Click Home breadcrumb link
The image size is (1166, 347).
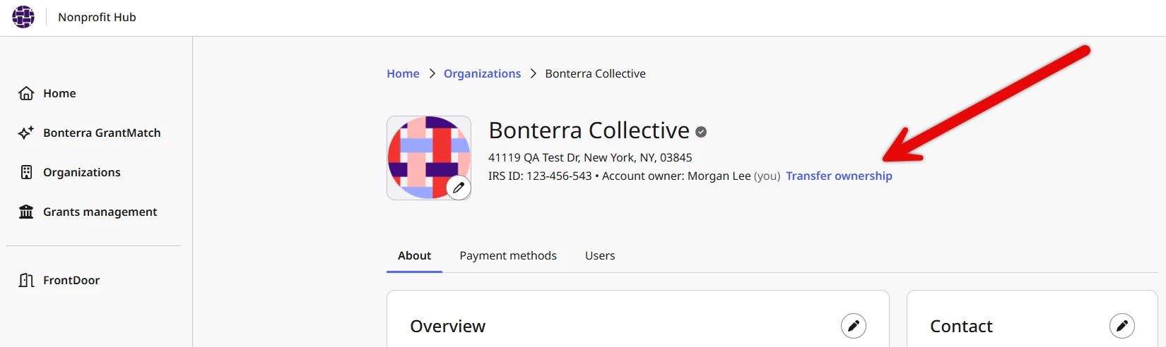(403, 73)
